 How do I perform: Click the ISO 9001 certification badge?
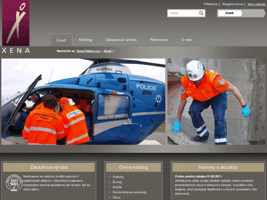tap(14, 182)
